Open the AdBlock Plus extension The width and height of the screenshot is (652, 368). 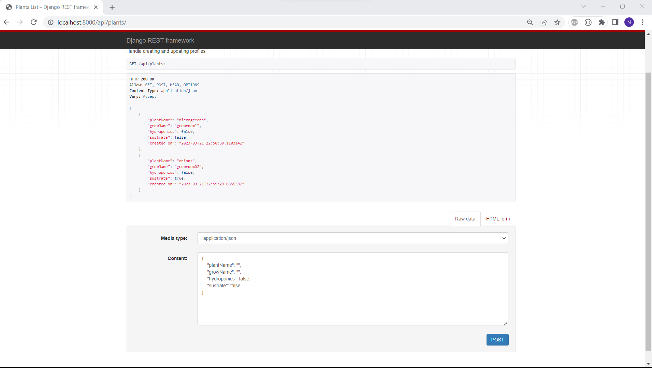pos(575,22)
